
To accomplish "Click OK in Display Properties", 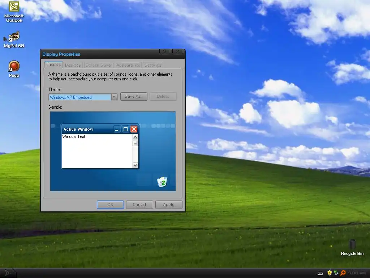I will coord(110,205).
